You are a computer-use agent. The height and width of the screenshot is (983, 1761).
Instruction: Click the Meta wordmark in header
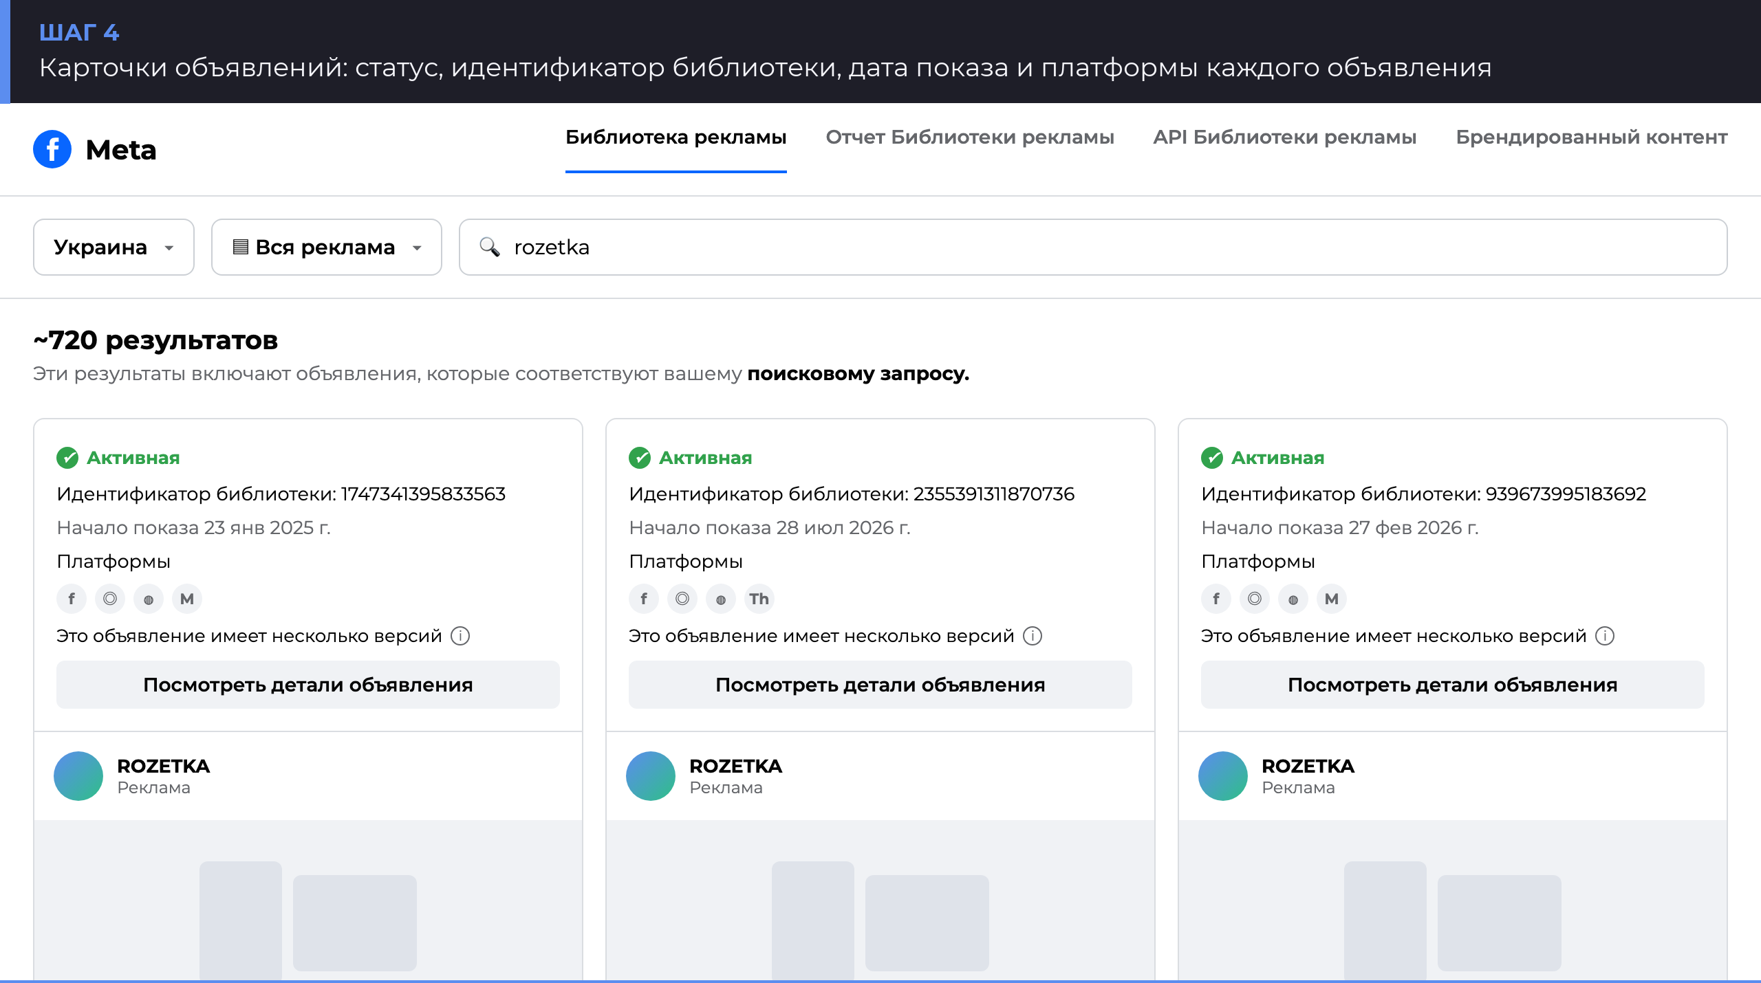(121, 150)
